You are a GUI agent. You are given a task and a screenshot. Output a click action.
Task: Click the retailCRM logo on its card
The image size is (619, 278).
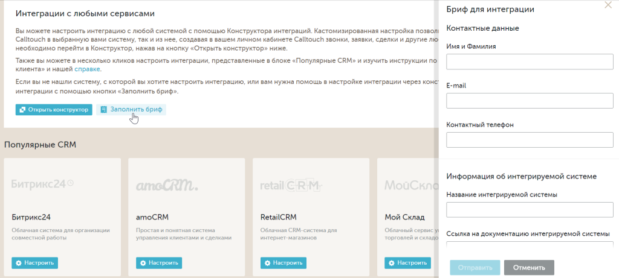(x=292, y=185)
